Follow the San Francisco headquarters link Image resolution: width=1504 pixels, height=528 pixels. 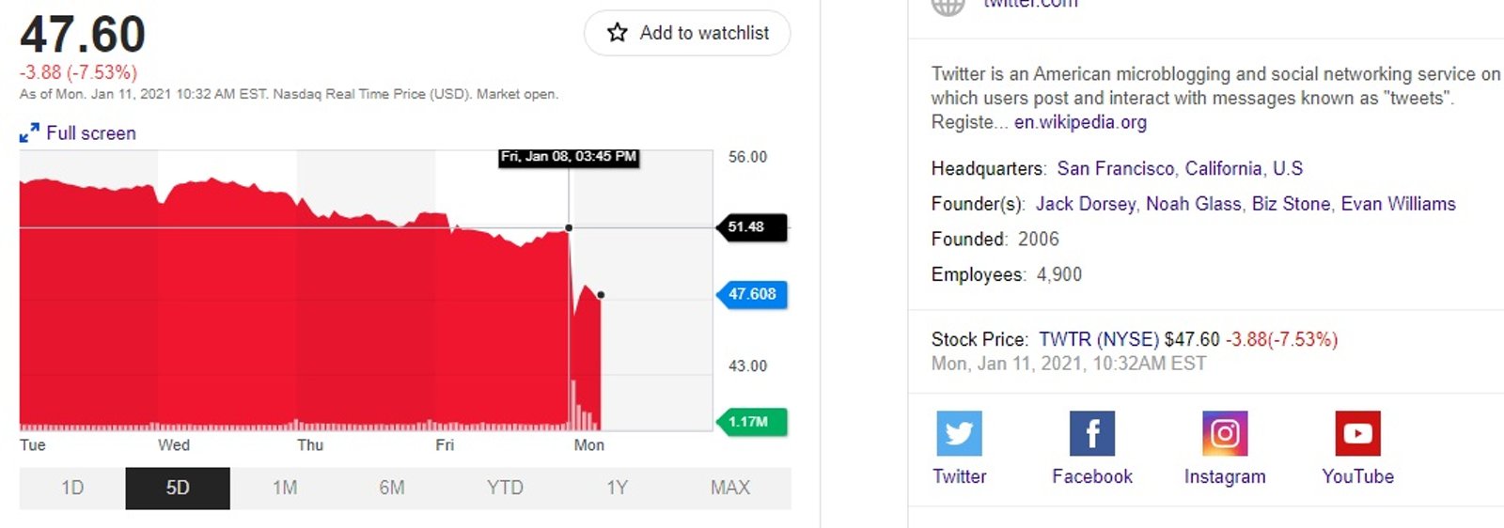(x=1115, y=169)
